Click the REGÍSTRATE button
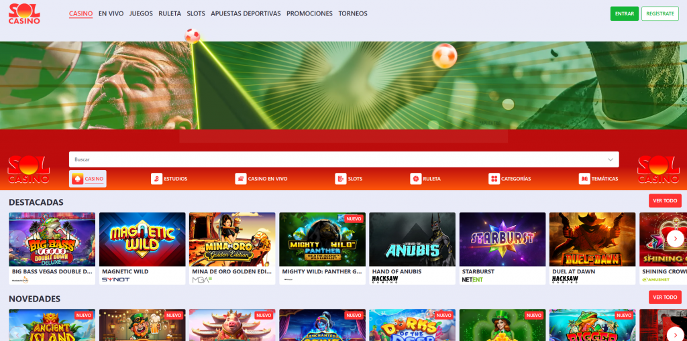 [660, 13]
